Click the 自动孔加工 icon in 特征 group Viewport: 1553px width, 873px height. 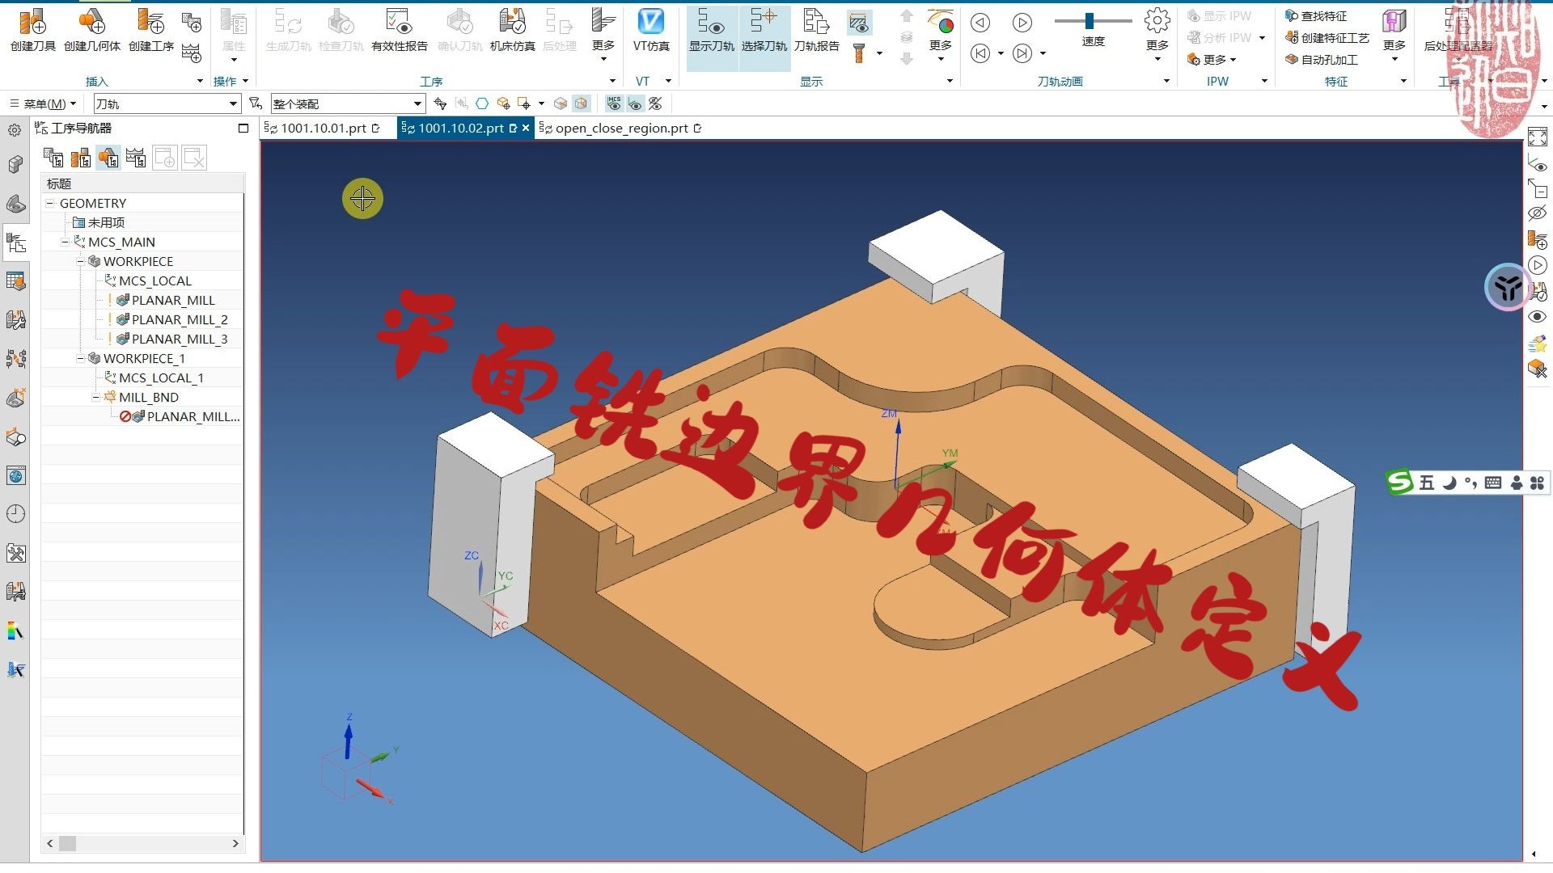[1327, 59]
